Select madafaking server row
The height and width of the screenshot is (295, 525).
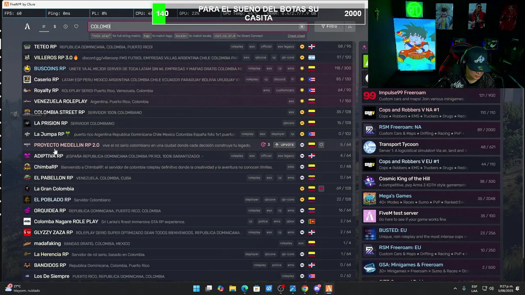coord(189,243)
